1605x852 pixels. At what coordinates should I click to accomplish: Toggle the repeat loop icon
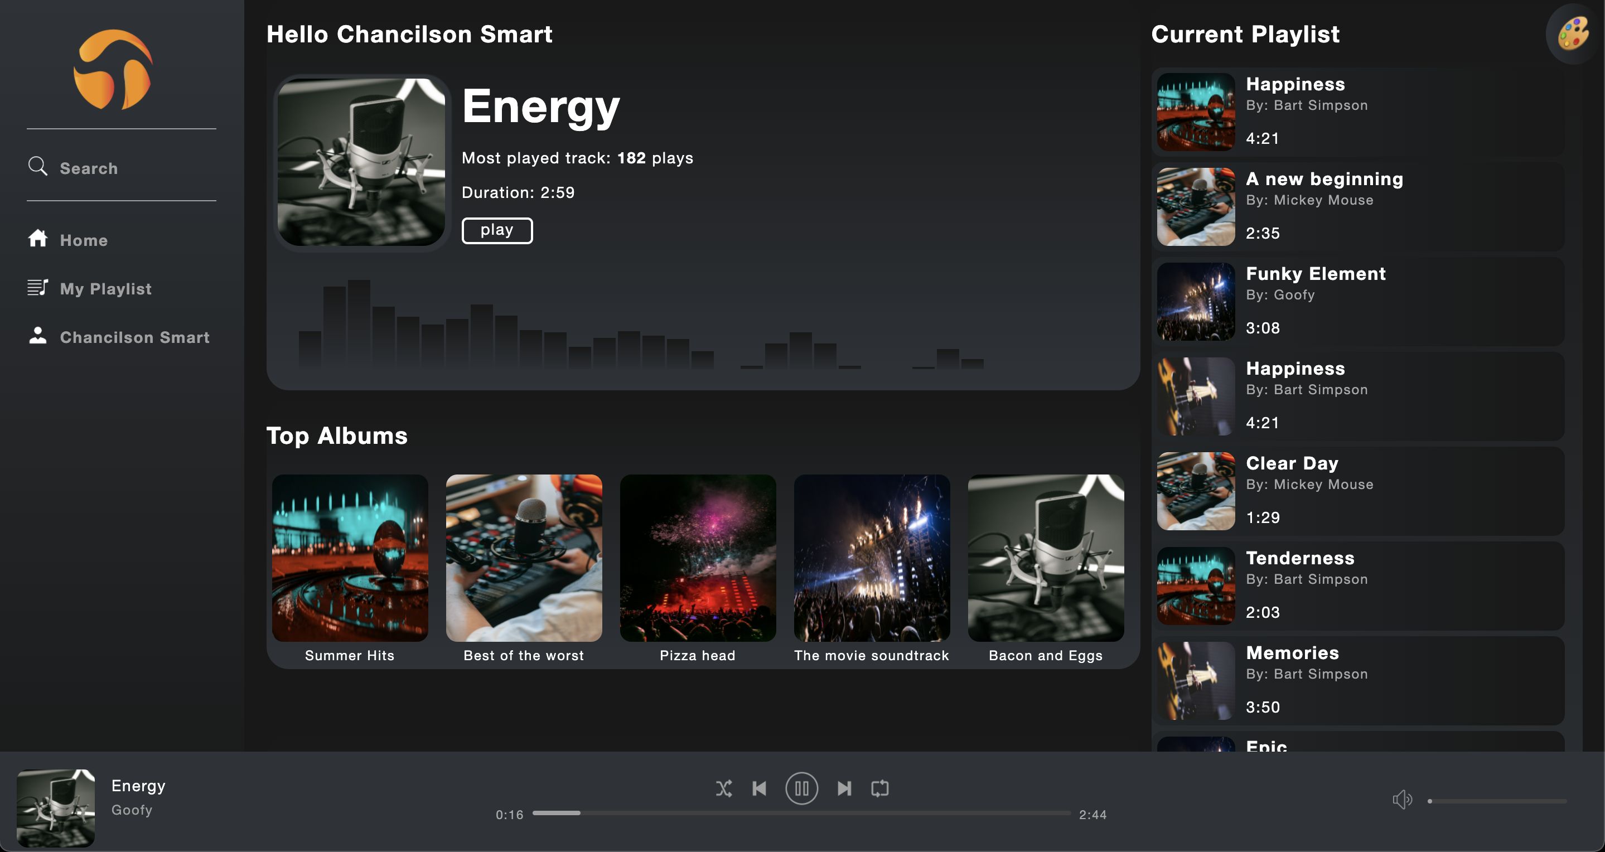tap(880, 788)
